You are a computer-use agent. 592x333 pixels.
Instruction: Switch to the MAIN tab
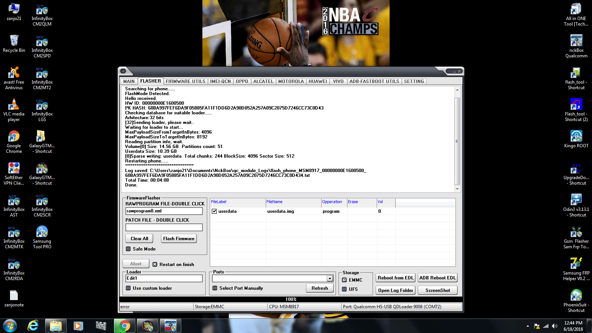pyautogui.click(x=129, y=81)
